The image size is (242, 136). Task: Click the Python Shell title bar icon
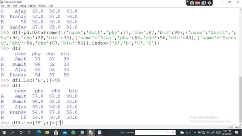[x=2, y=2]
